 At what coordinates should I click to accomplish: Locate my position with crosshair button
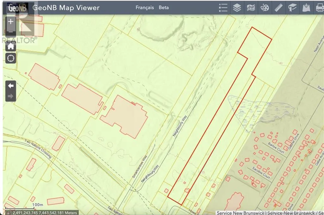[x=11, y=58]
